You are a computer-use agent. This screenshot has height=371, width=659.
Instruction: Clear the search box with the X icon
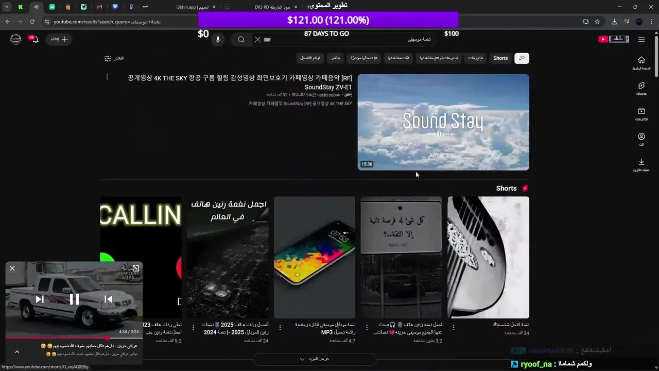pos(258,39)
